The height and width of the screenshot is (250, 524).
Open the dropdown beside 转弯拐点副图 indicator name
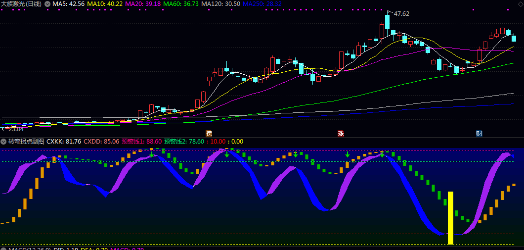3,142
